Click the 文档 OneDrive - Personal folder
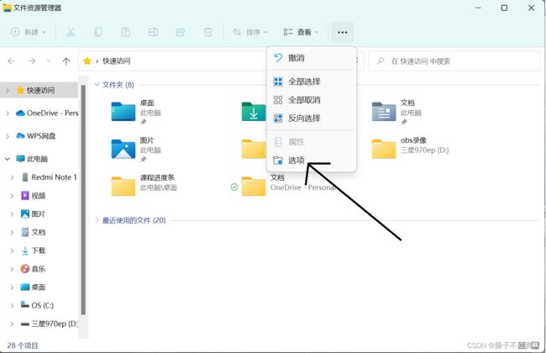Viewport: 546px width, 353px height. point(254,187)
